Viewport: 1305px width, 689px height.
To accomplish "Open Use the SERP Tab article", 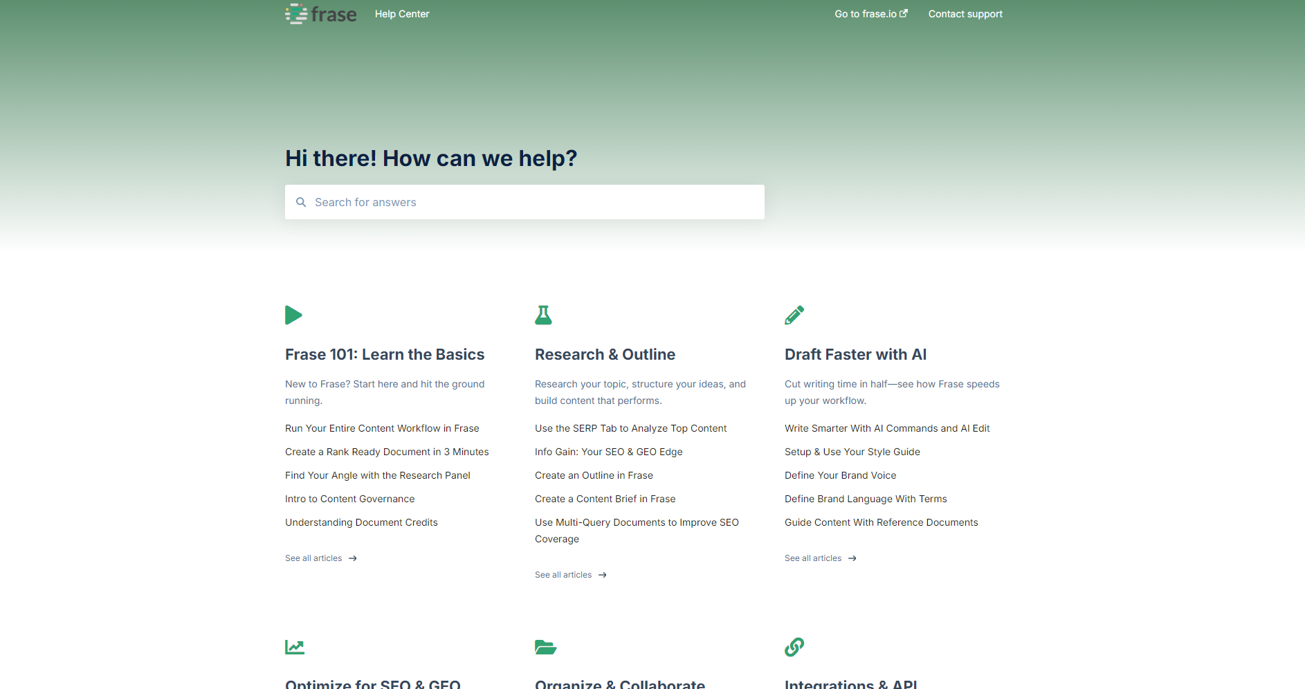I will [x=630, y=428].
